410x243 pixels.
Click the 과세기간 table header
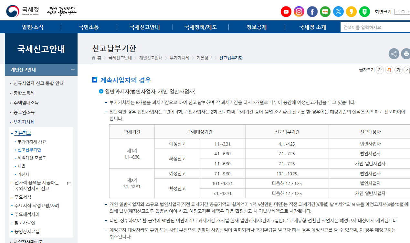[x=132, y=132]
